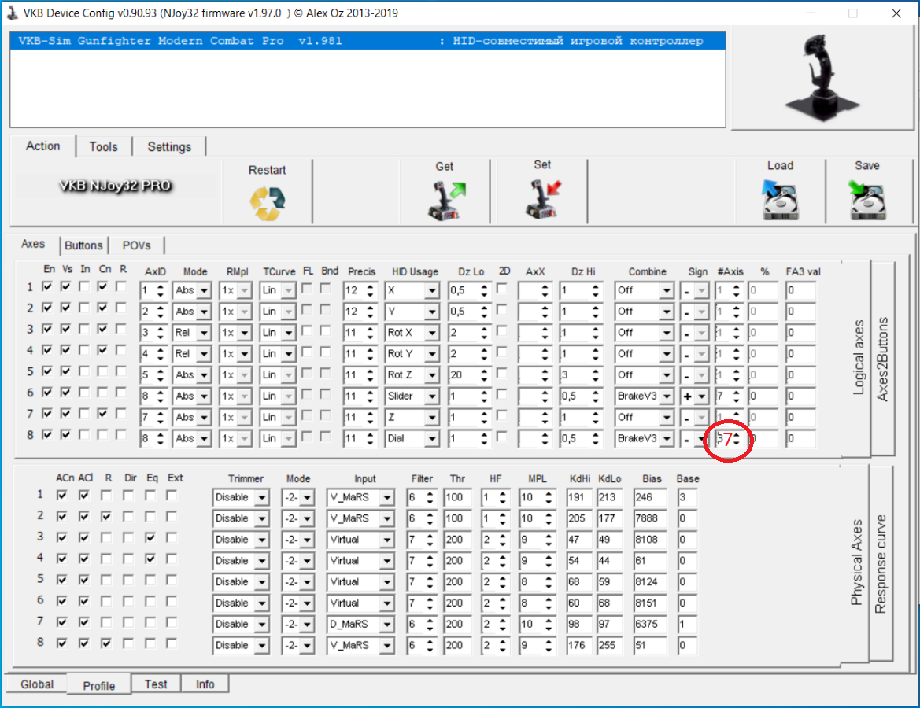Toggle R checkbox for physical axis 2

(105, 516)
